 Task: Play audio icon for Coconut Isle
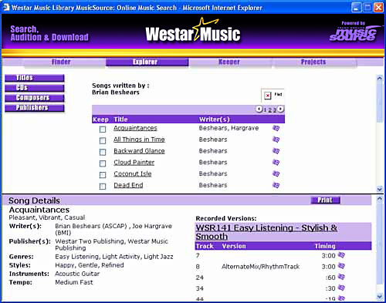pyautogui.click(x=276, y=173)
